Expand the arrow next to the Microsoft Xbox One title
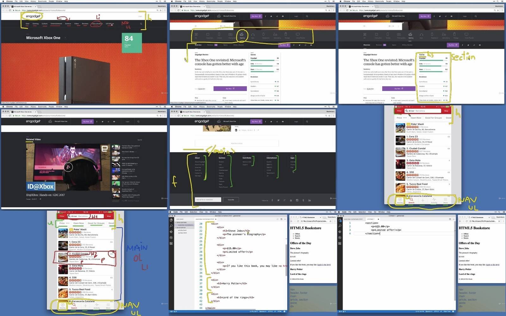The height and width of the screenshot is (316, 506). 65,38
